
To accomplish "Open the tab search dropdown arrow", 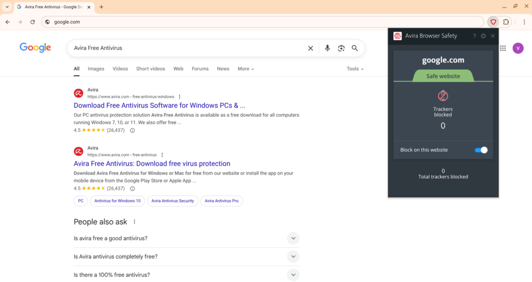I will tap(7, 7).
